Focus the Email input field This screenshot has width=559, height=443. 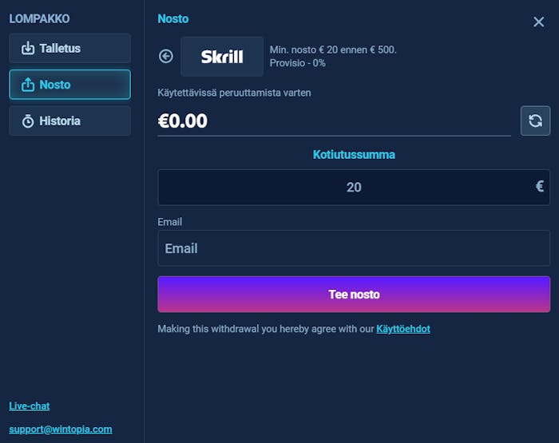[353, 248]
